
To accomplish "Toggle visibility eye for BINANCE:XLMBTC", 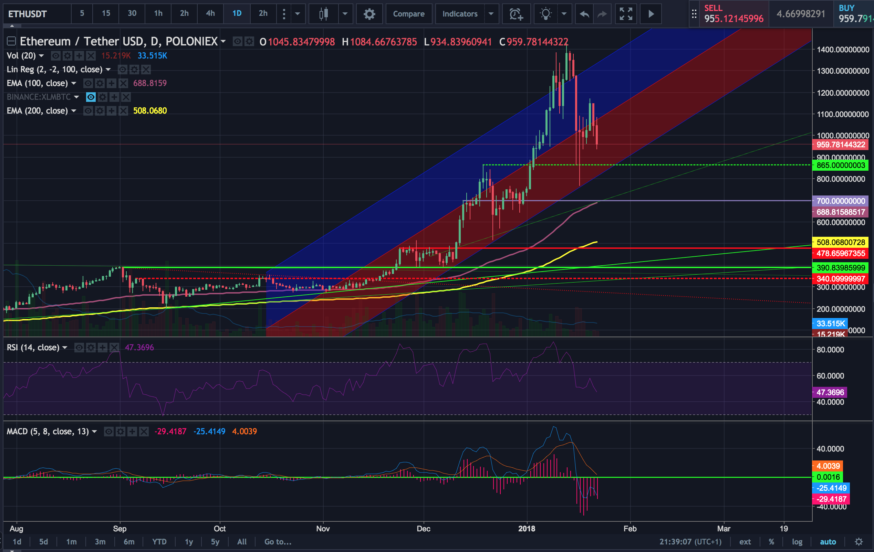I will pos(91,97).
